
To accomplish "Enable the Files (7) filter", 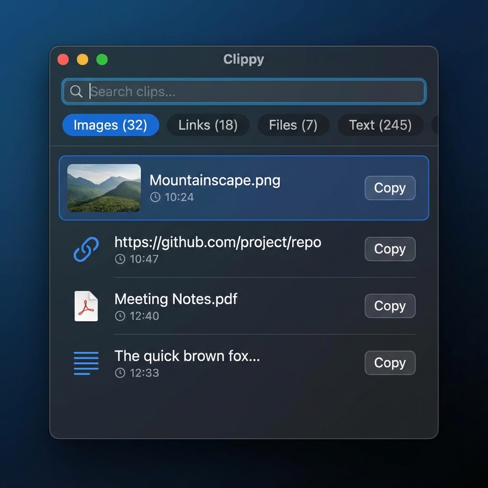I will 293,125.
